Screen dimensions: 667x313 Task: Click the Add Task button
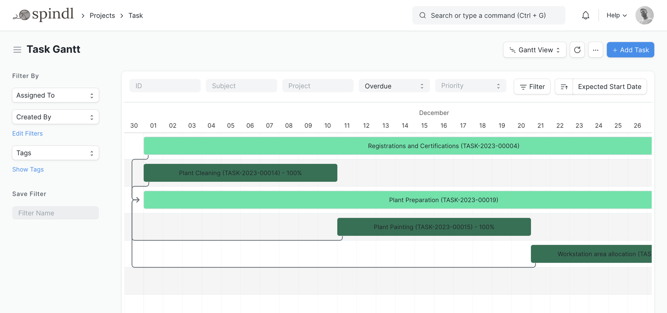631,50
